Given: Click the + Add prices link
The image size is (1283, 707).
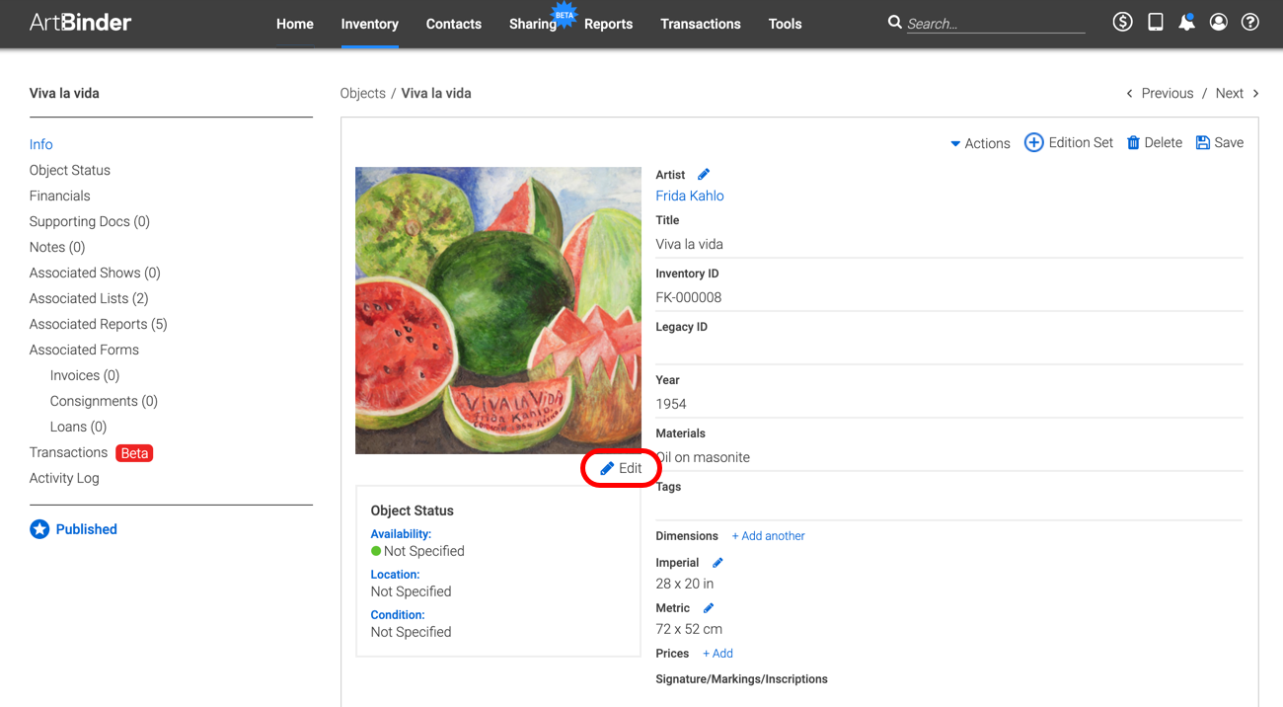Looking at the screenshot, I should [x=717, y=654].
